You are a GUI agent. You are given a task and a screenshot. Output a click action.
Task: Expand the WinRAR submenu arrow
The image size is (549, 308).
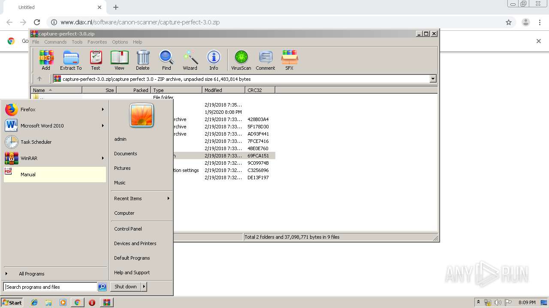pyautogui.click(x=103, y=158)
